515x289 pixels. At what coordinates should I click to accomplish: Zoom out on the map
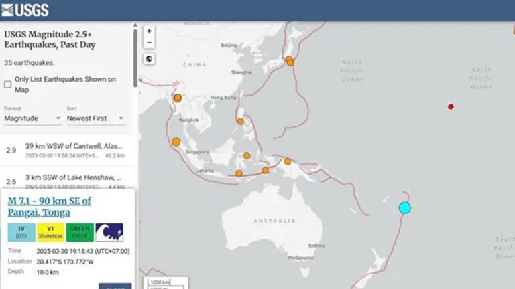pyautogui.click(x=149, y=43)
